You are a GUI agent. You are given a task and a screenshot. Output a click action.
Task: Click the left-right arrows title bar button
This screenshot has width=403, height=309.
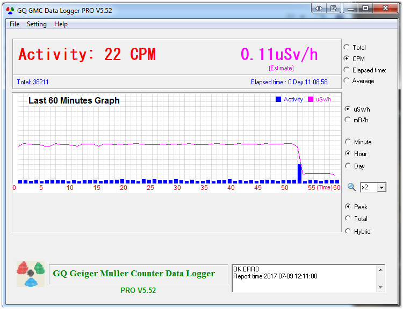[319, 9]
